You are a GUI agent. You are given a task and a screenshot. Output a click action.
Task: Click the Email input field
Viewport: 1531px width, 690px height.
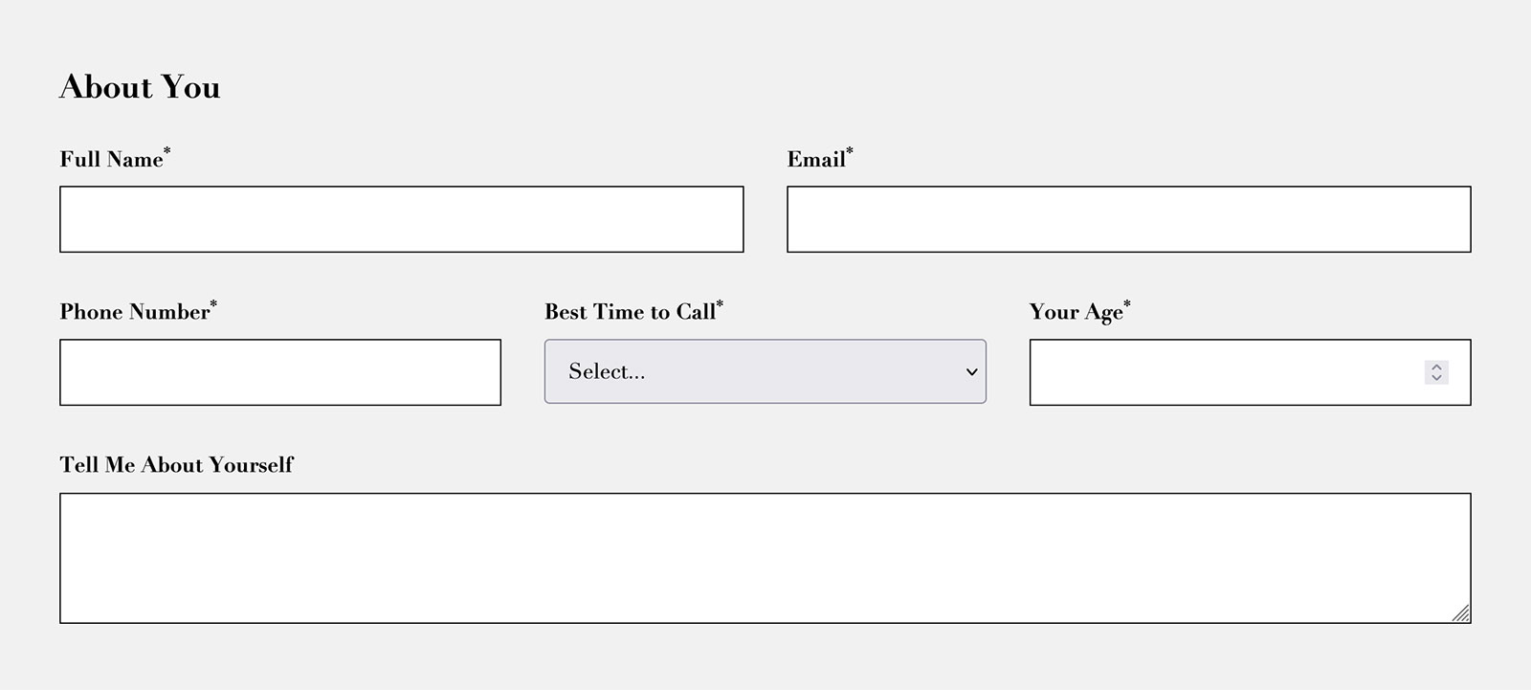point(1127,218)
